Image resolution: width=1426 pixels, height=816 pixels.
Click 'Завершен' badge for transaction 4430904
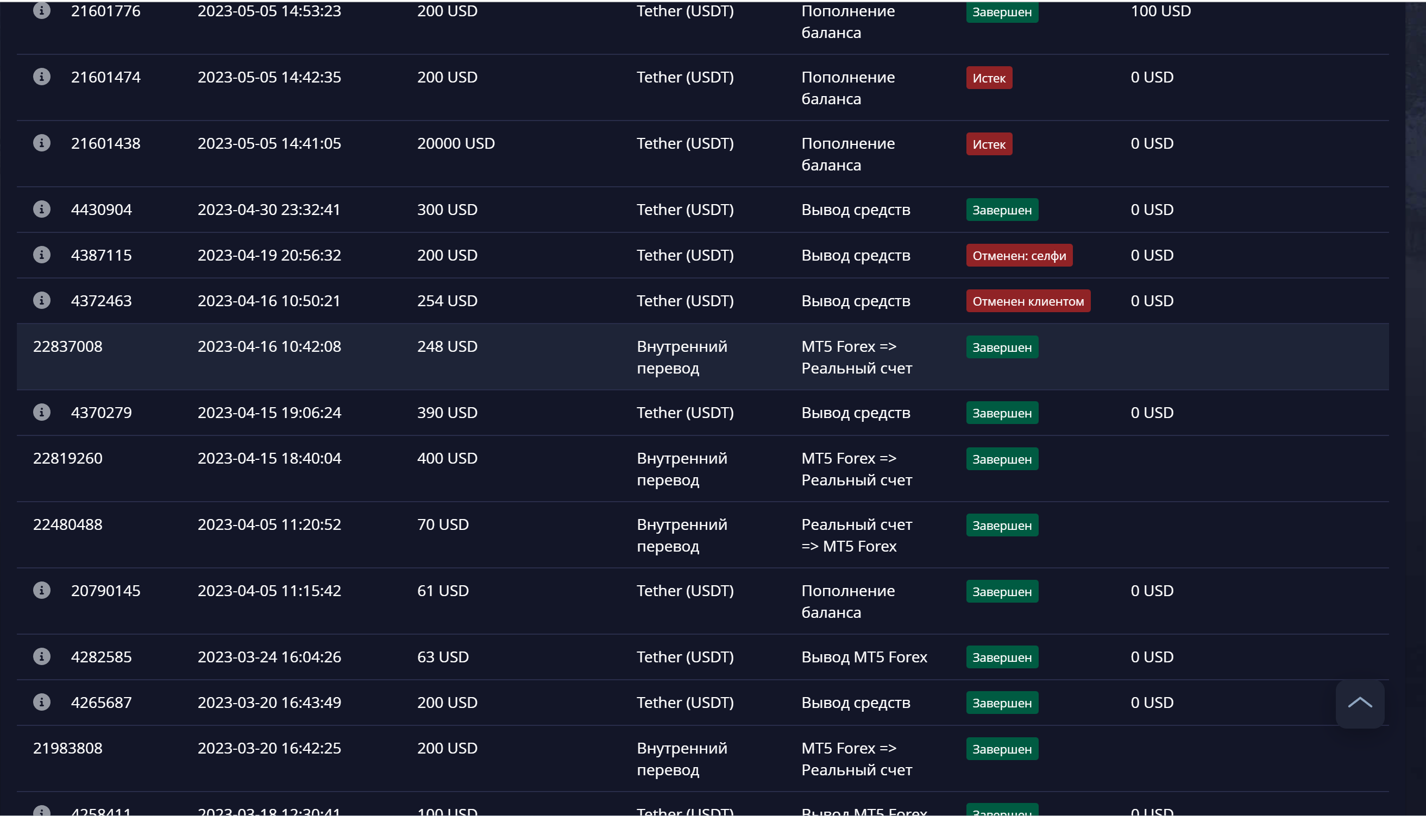[x=1002, y=210]
